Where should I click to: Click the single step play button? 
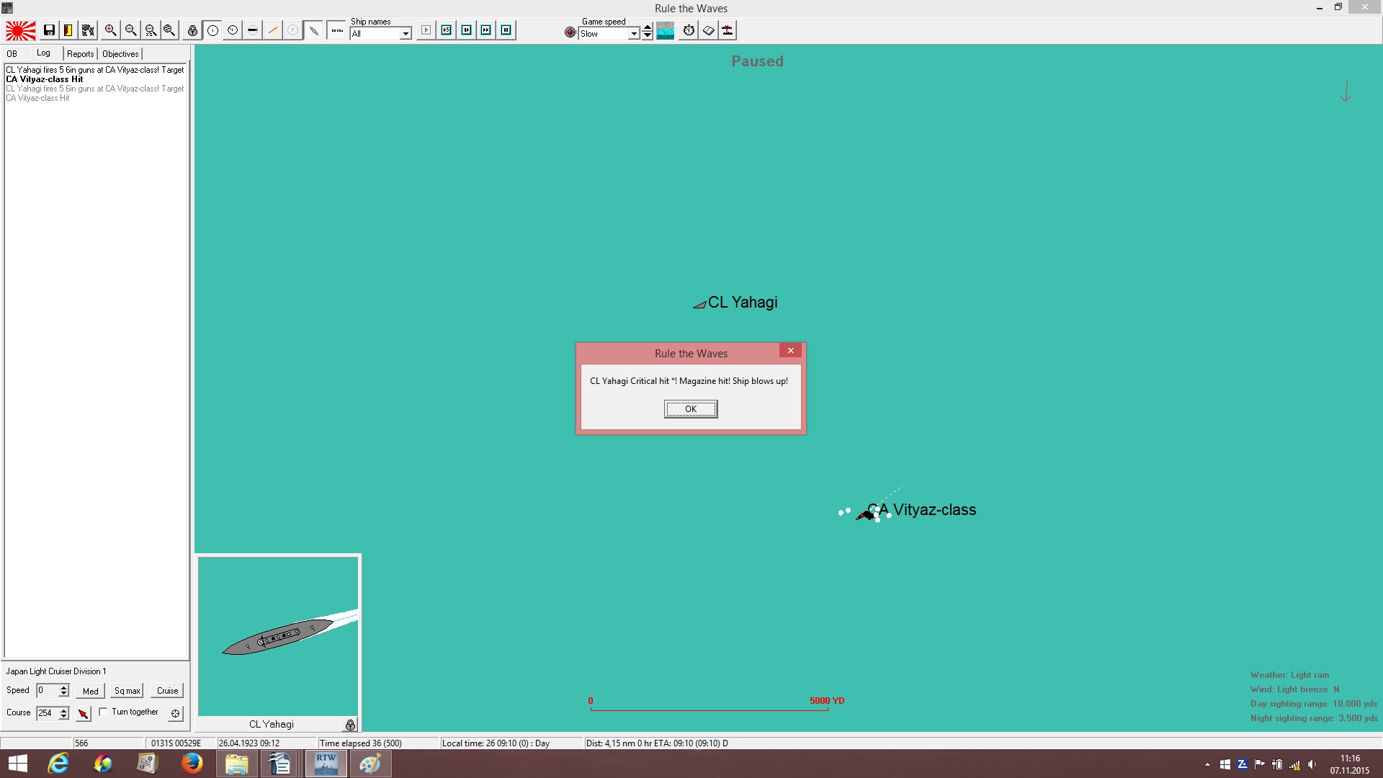(x=426, y=30)
